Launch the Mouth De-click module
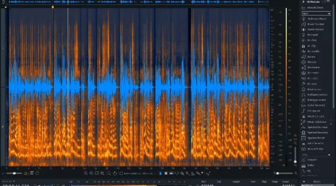336x186 pixels. (x=315, y=116)
